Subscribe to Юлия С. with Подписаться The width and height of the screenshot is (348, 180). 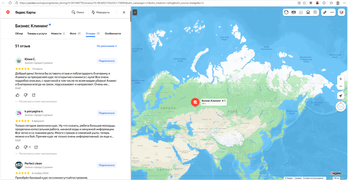107,61
